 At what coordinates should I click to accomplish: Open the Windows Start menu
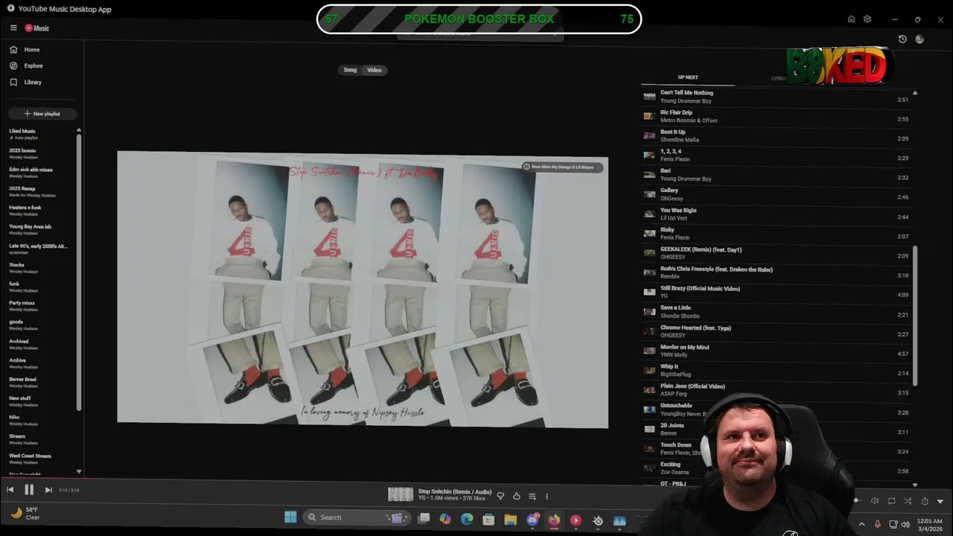(x=290, y=517)
